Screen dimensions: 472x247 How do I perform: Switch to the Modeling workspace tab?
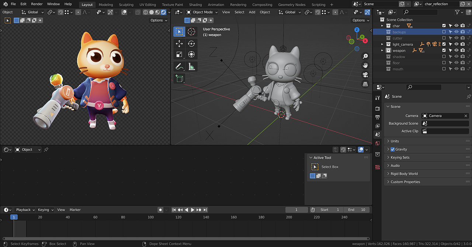tap(106, 5)
